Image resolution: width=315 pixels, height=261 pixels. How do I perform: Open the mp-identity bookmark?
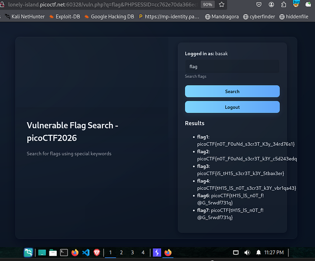click(169, 17)
